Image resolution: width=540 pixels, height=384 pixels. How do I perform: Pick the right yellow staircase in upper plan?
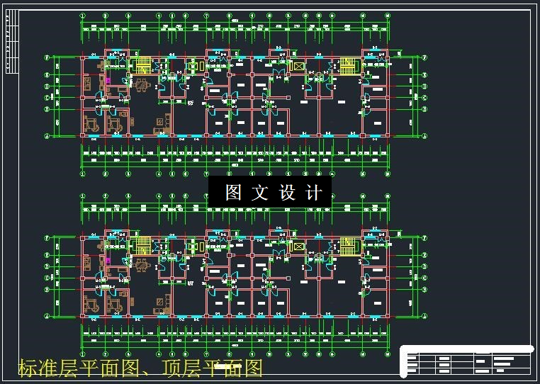[x=347, y=66]
